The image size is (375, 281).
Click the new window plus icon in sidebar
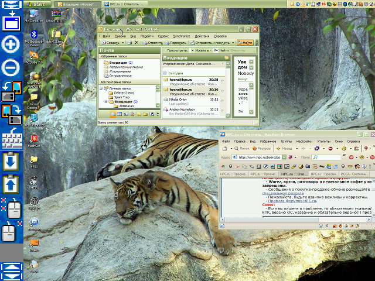point(11,22)
